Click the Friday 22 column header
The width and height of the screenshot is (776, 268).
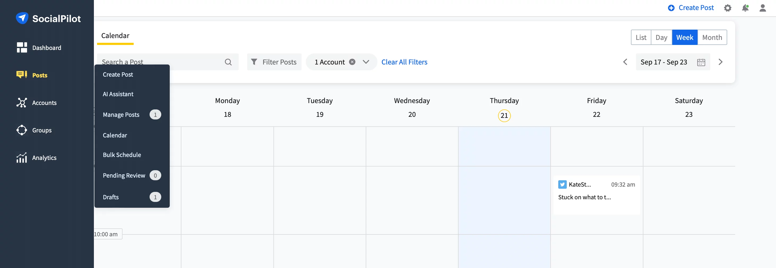pyautogui.click(x=596, y=107)
